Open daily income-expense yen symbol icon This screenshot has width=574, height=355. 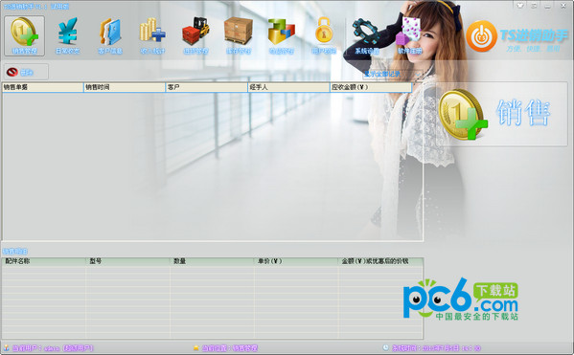point(68,35)
